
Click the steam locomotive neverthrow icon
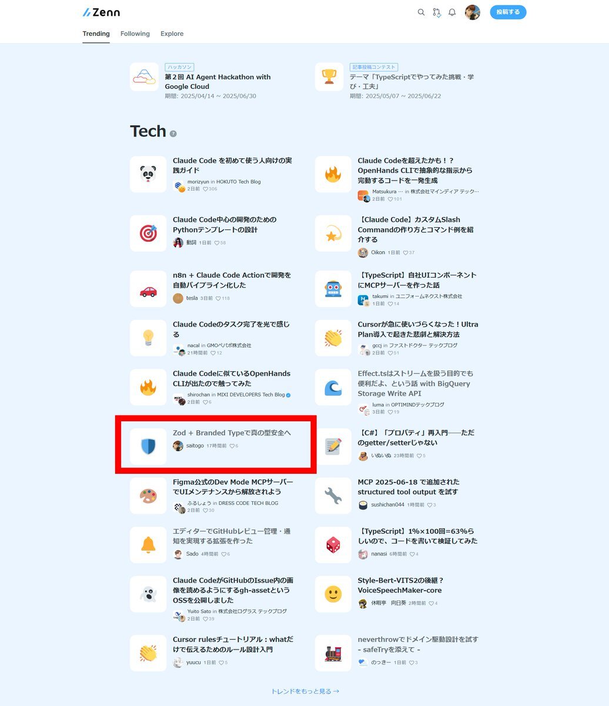333,653
